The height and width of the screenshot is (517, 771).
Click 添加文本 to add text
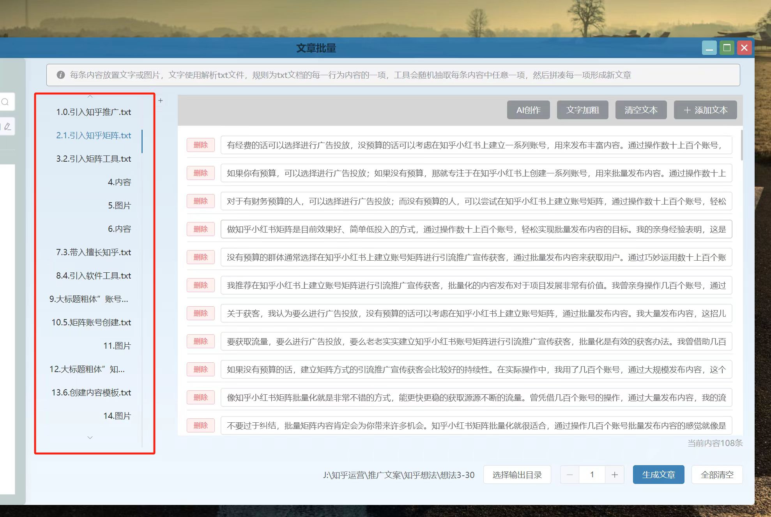point(705,110)
